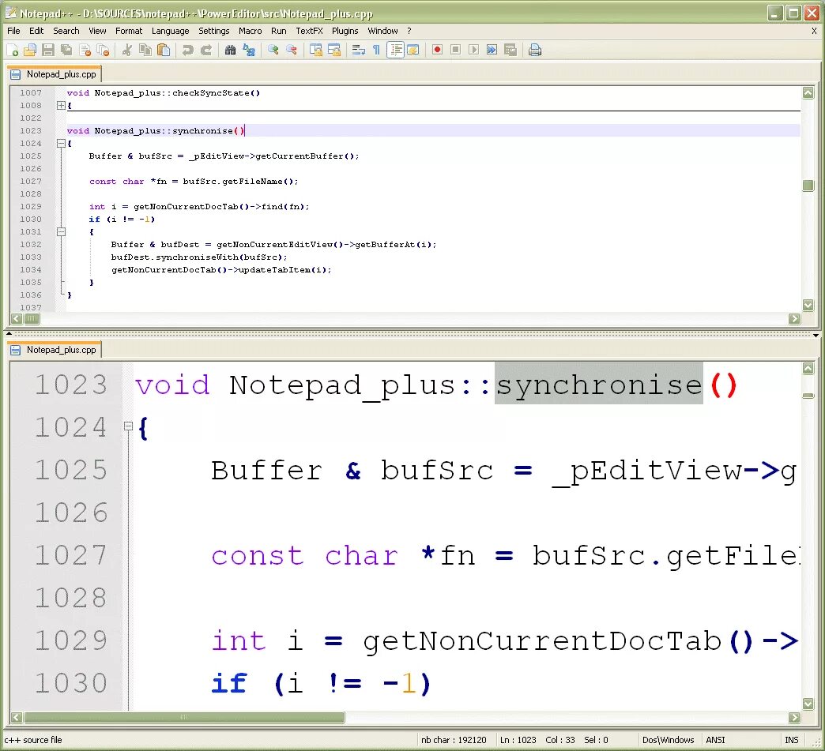Click the Save All toolbar icon
This screenshot has height=751, width=825.
[66, 50]
